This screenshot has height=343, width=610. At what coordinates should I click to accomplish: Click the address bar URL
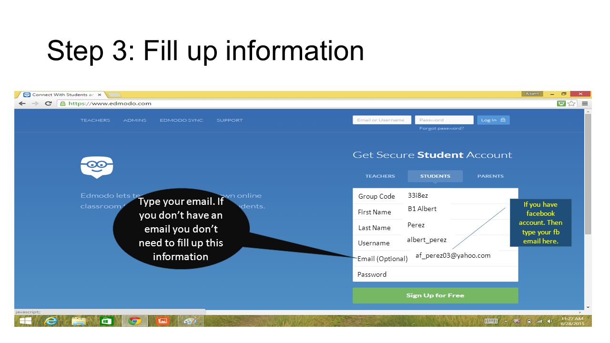pos(110,103)
